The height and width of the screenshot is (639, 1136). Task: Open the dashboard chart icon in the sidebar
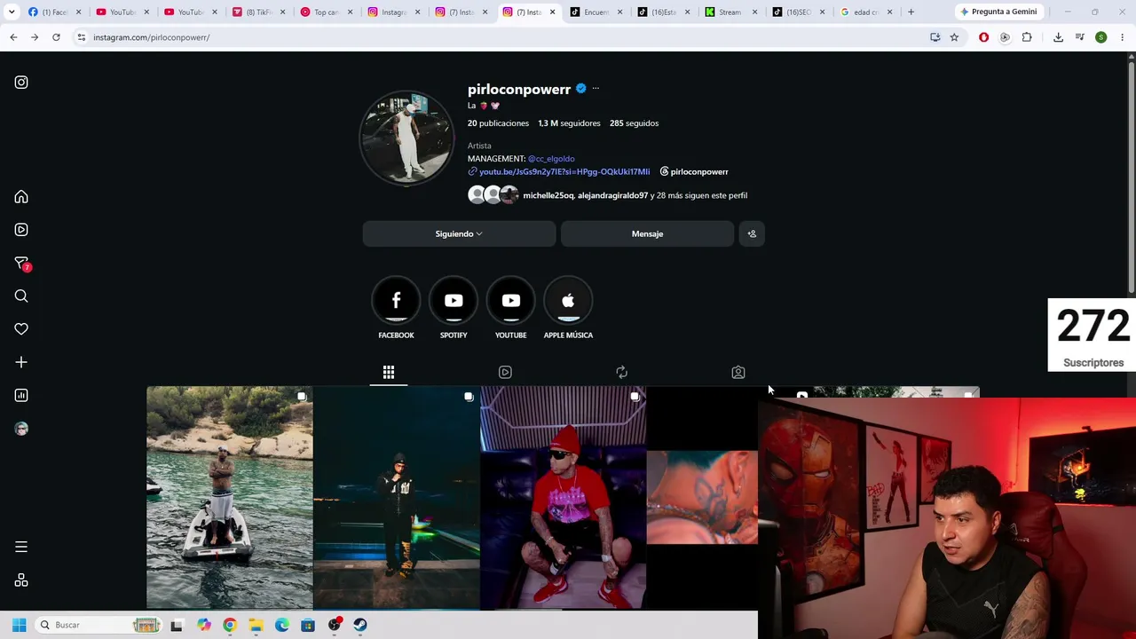(x=21, y=396)
